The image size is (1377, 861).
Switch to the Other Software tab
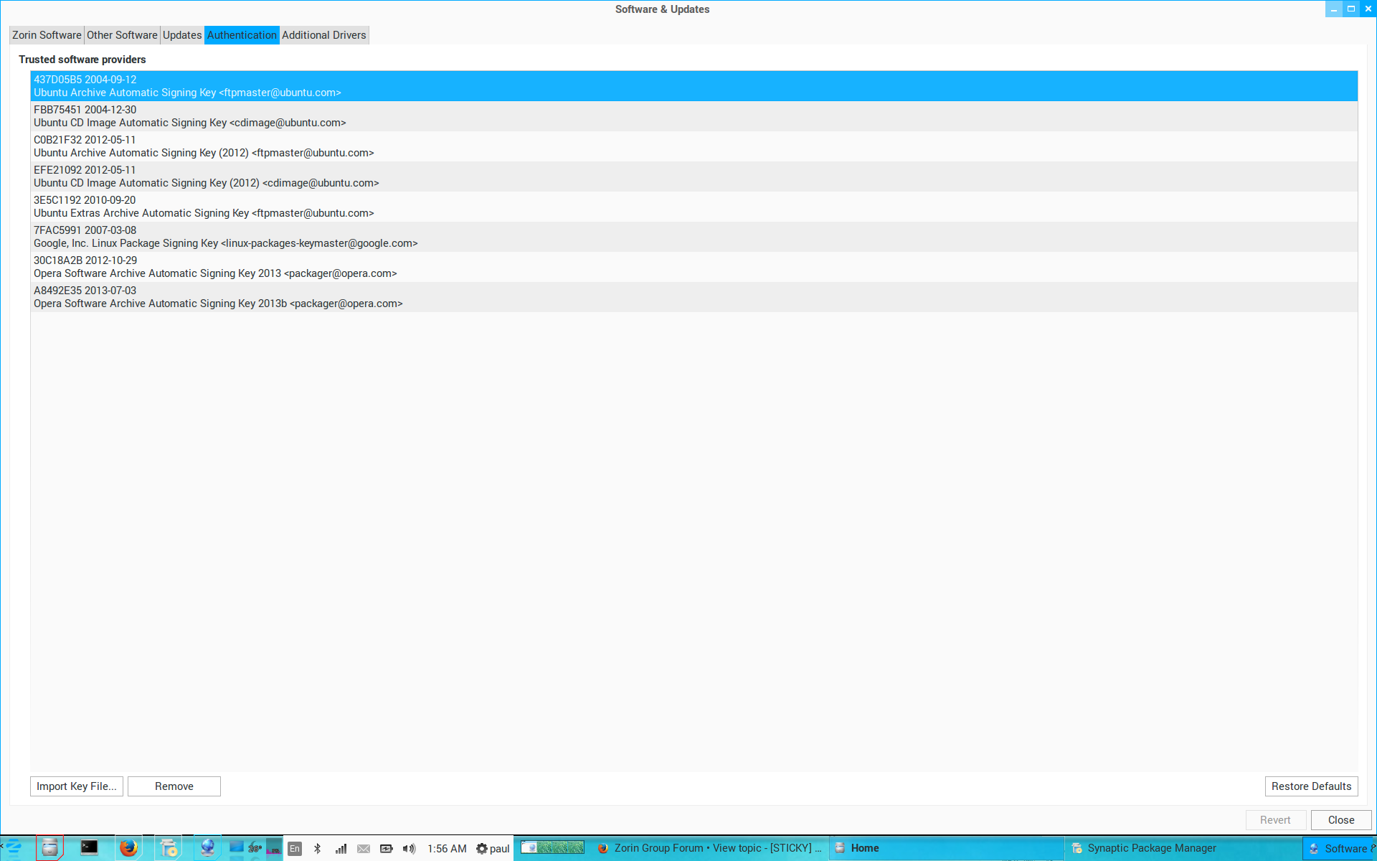[122, 35]
